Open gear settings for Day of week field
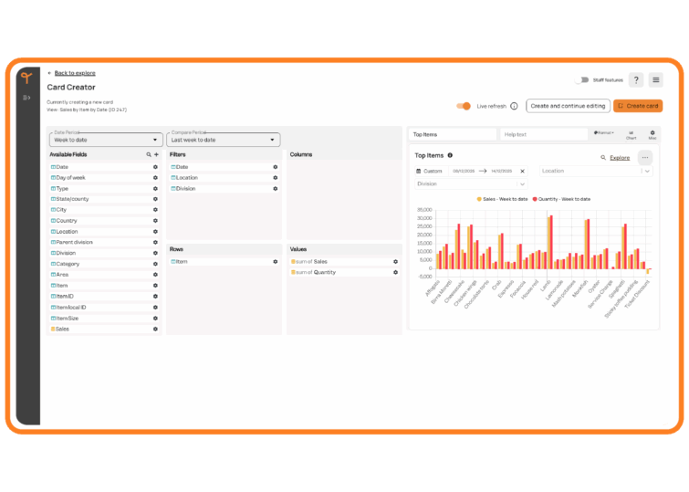Image resolution: width=689 pixels, height=492 pixels. 155,177
